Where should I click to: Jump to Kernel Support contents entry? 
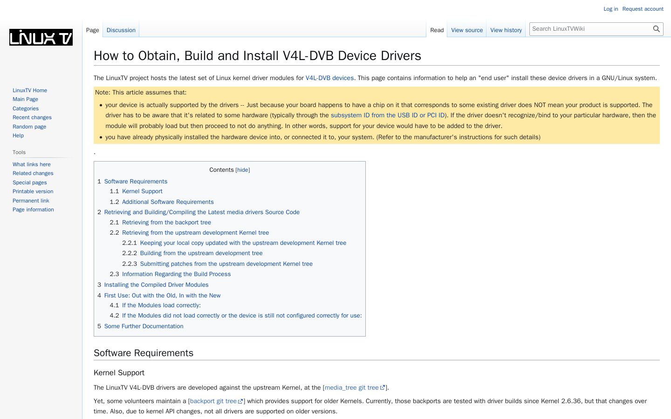tap(142, 191)
